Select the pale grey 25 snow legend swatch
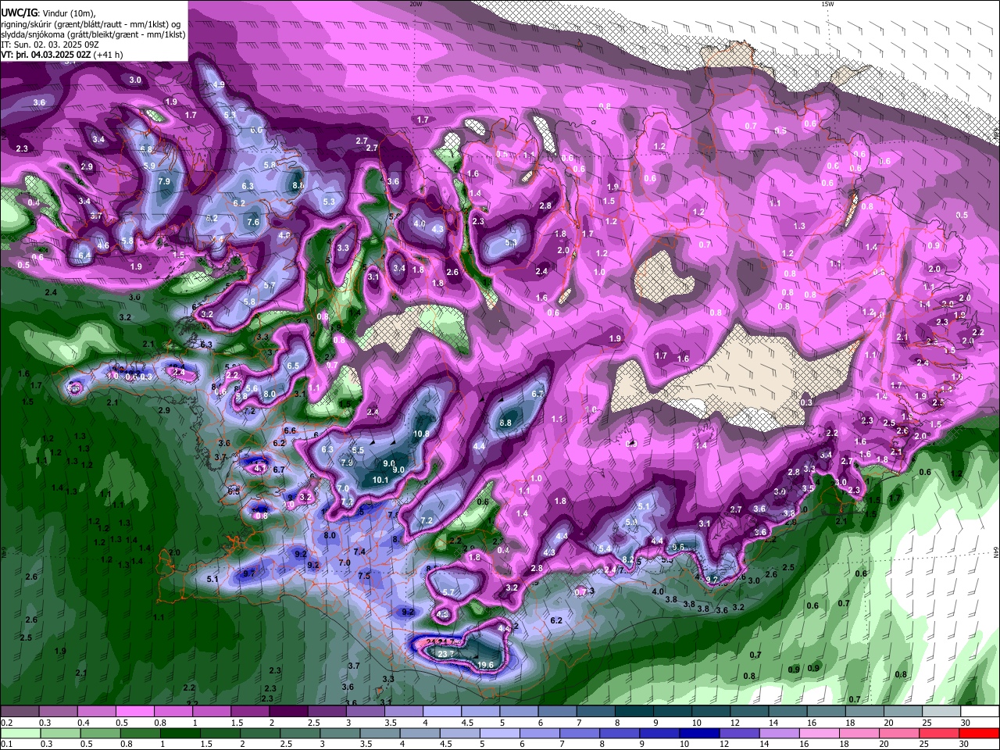 click(x=941, y=712)
